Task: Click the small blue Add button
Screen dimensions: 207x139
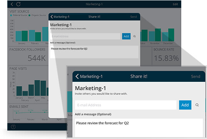Action: click(126, 36)
